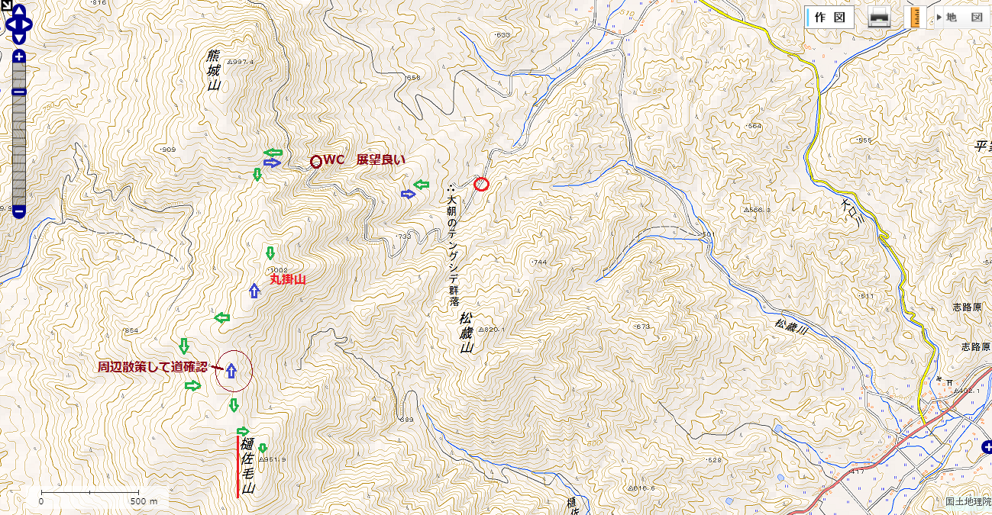Image resolution: width=992 pixels, height=515 pixels.
Task: Pan the map right with the arrow
Action: (x=29, y=24)
